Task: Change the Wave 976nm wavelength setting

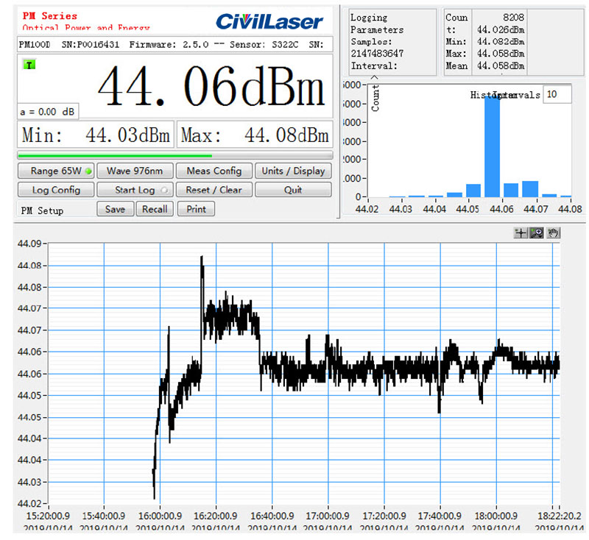Action: [135, 171]
